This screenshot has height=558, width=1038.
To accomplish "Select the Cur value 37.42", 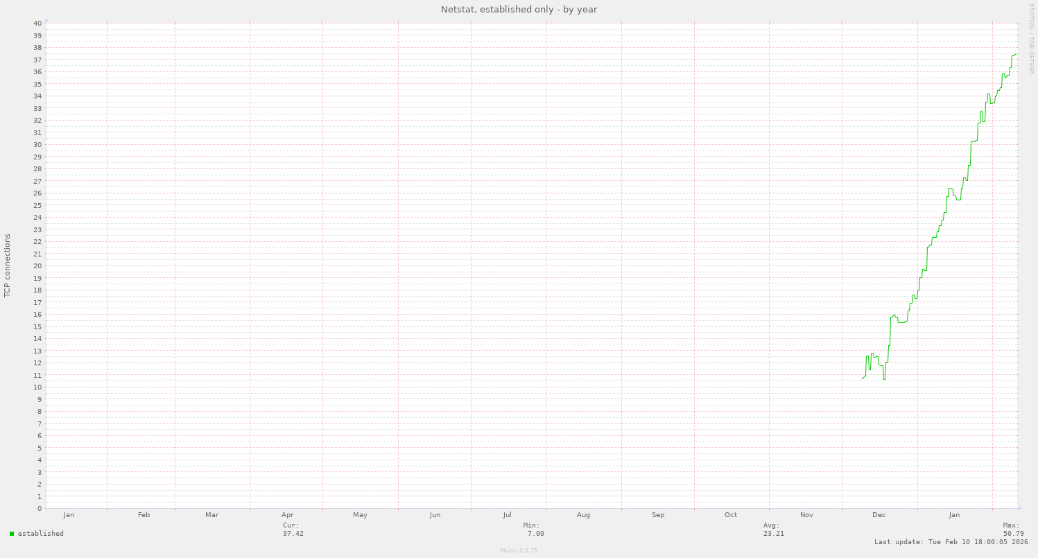I will pos(293,534).
